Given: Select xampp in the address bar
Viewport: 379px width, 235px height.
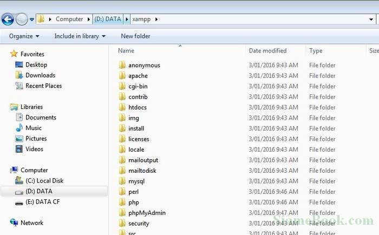Looking at the screenshot, I should (x=141, y=19).
